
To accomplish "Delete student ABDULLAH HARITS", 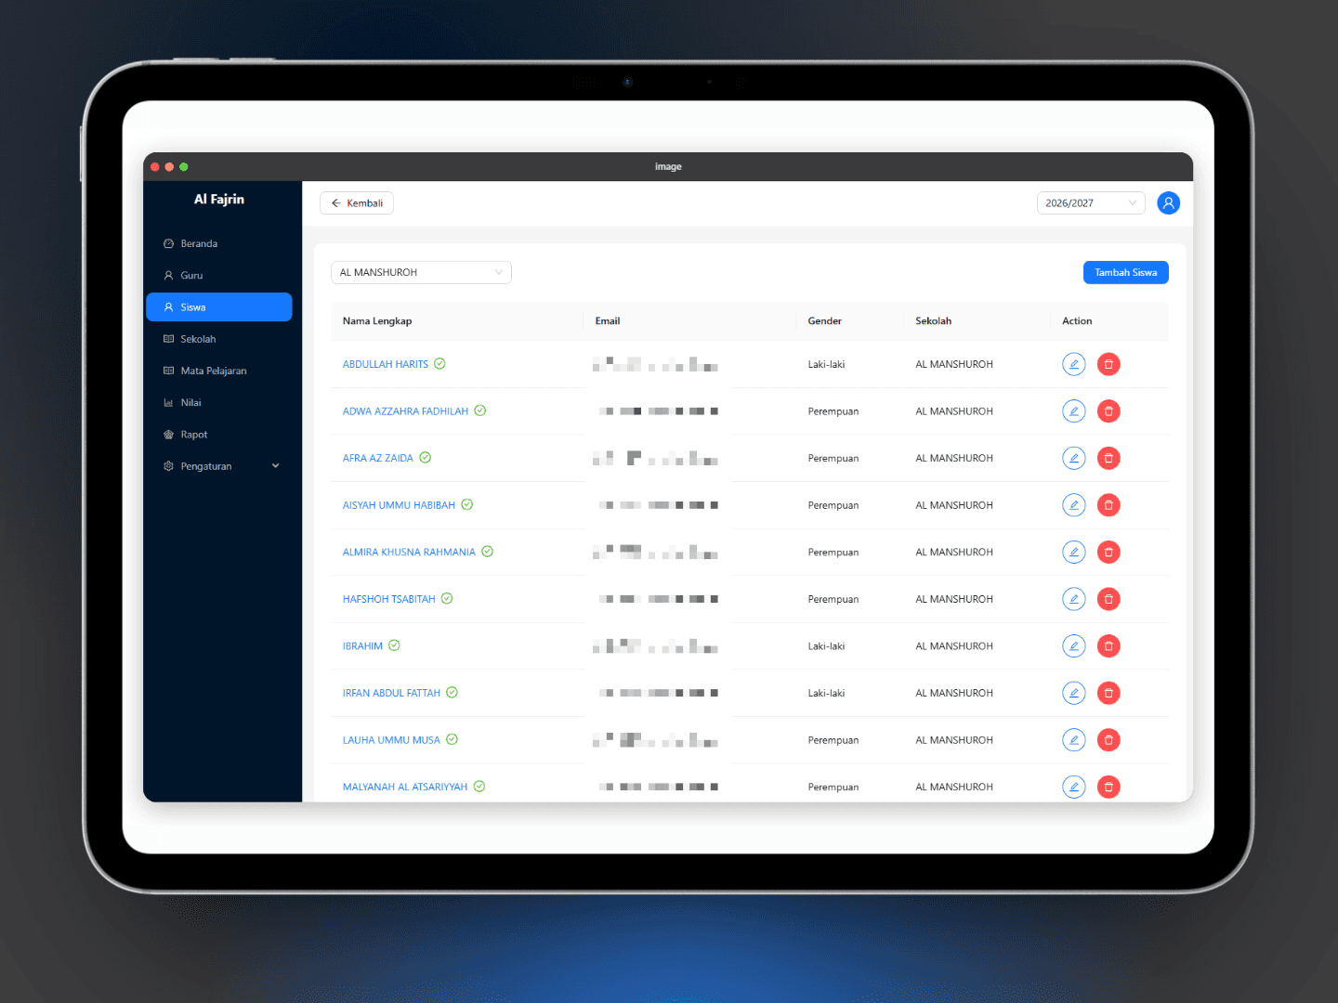I will 1108,364.
